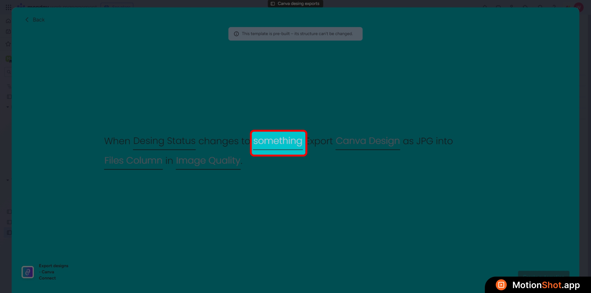Click the Canva Connect app icon
Screen dimensions: 591x293
point(28,272)
